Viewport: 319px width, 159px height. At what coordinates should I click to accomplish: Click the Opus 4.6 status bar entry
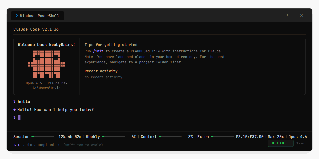click(298, 137)
